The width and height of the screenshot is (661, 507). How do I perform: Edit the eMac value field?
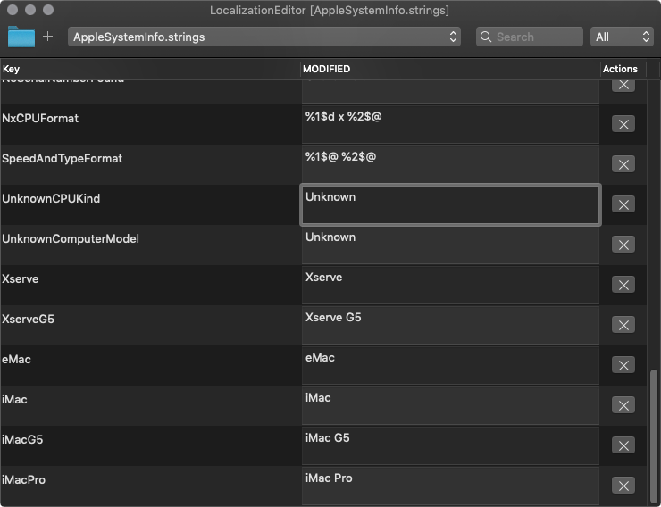pos(450,365)
